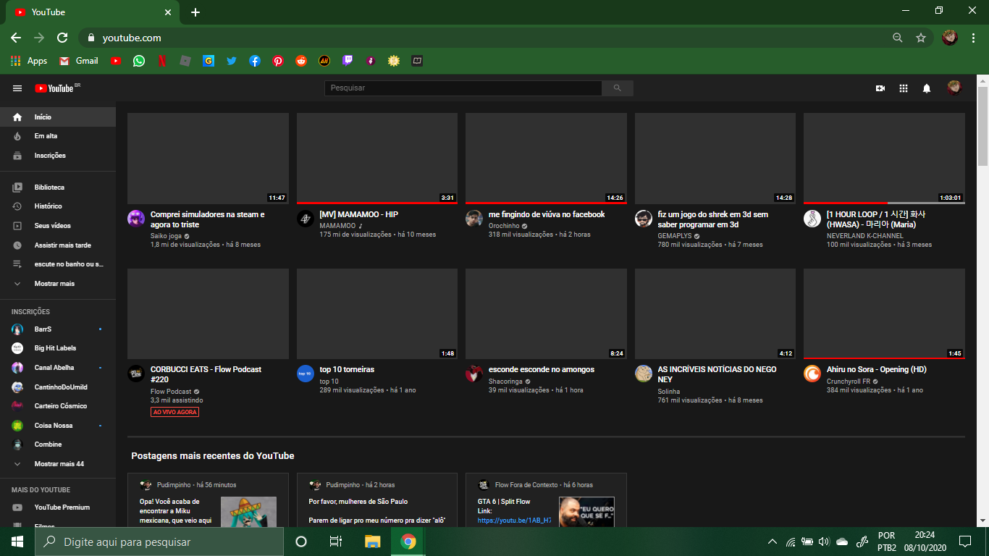Open Histórico in the sidebar
989x556 pixels.
(58, 206)
